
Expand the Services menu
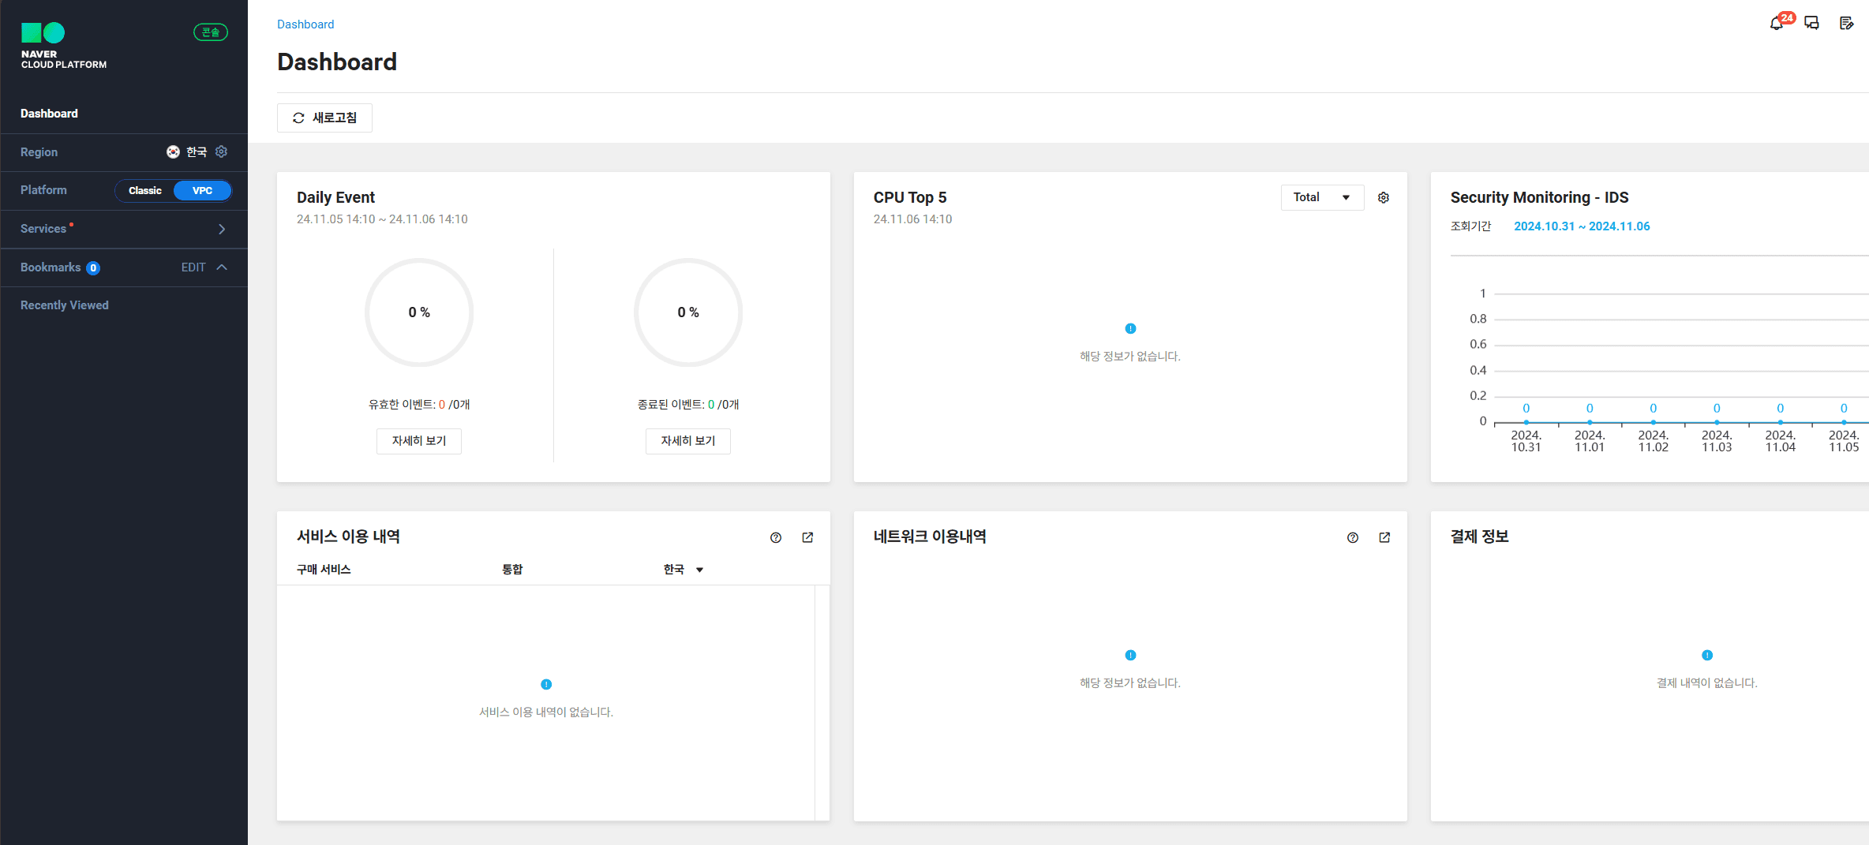point(222,229)
